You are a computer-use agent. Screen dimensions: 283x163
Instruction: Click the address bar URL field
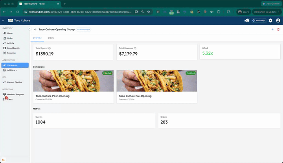pyautogui.click(x=80, y=12)
